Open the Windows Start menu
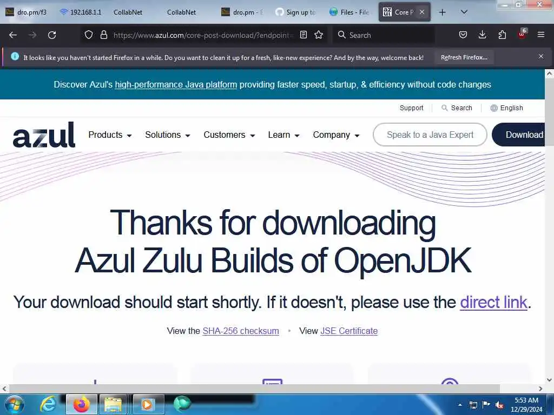 click(x=15, y=404)
